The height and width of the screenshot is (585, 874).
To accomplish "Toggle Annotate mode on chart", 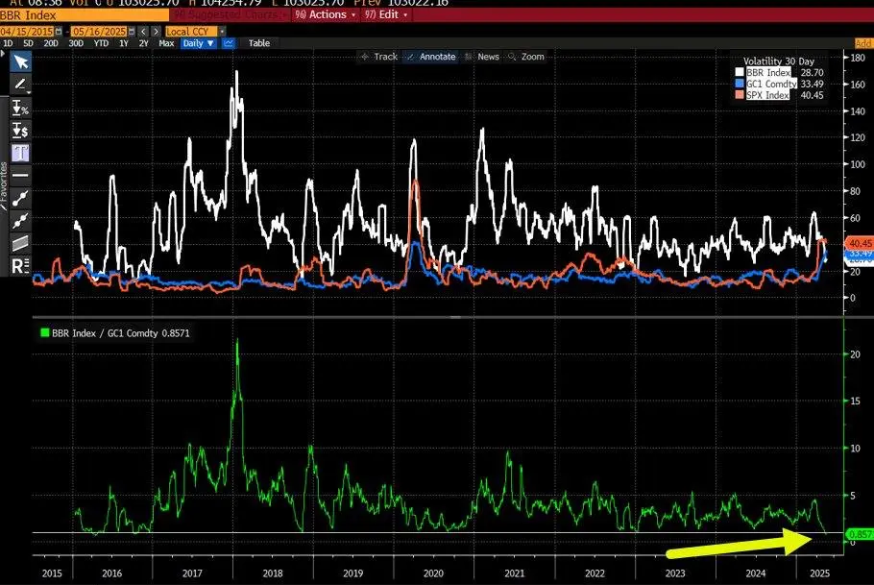I will click(x=431, y=57).
